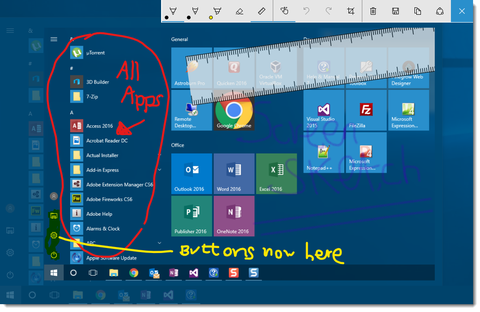Viewport: 480px width, 312px height.
Task: Enable touch writing mode
Action: (284, 11)
